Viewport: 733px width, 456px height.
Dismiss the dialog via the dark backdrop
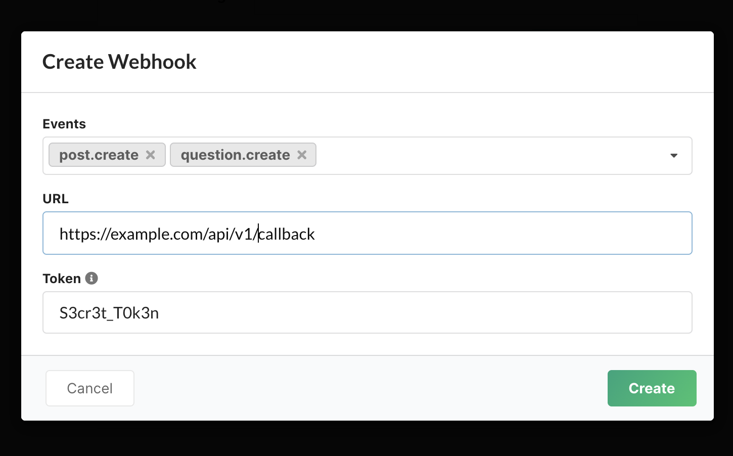(x=366, y=438)
